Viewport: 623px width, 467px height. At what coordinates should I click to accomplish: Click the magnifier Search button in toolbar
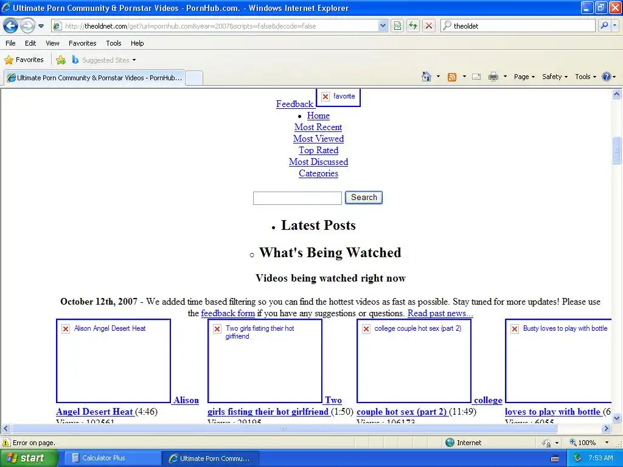604,26
